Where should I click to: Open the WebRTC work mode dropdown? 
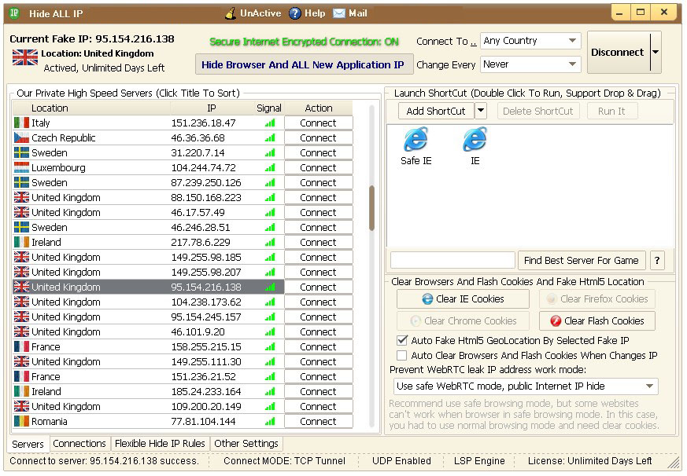[x=526, y=386]
